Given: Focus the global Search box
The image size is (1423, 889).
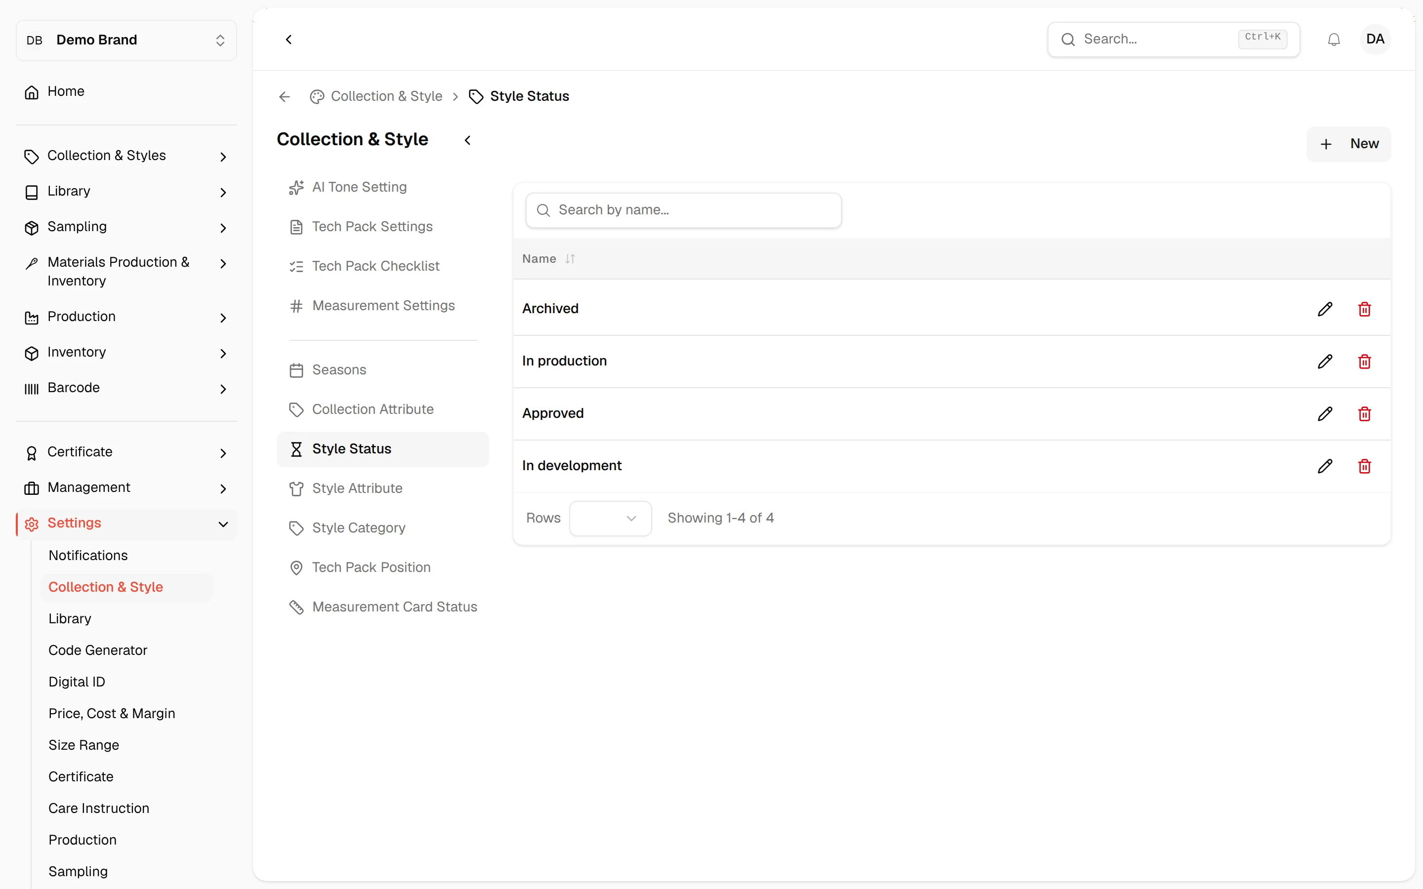Looking at the screenshot, I should pyautogui.click(x=1173, y=40).
